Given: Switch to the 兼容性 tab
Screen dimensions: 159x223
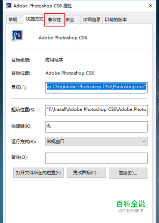Looking at the screenshot, I should [54, 20].
